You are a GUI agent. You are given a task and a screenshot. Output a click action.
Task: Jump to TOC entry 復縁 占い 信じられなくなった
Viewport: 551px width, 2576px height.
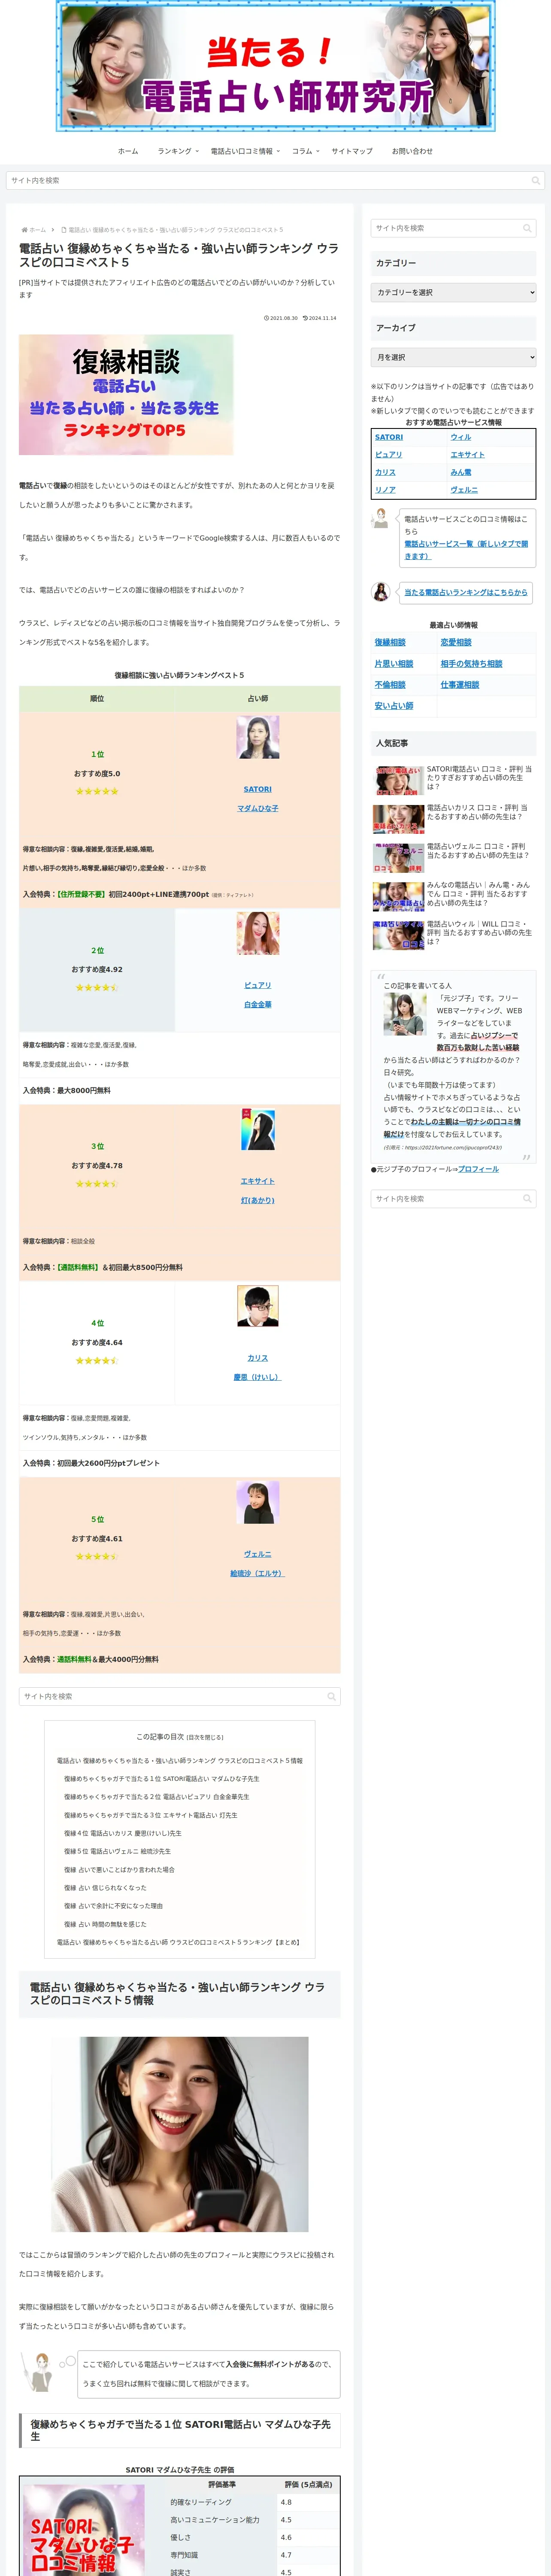[105, 1889]
